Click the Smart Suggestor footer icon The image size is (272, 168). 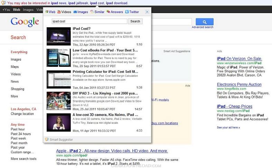pos(47,139)
